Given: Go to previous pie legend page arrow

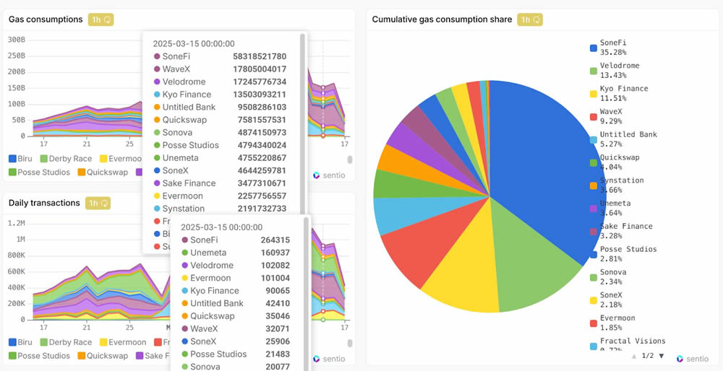Looking at the screenshot, I should (x=634, y=356).
